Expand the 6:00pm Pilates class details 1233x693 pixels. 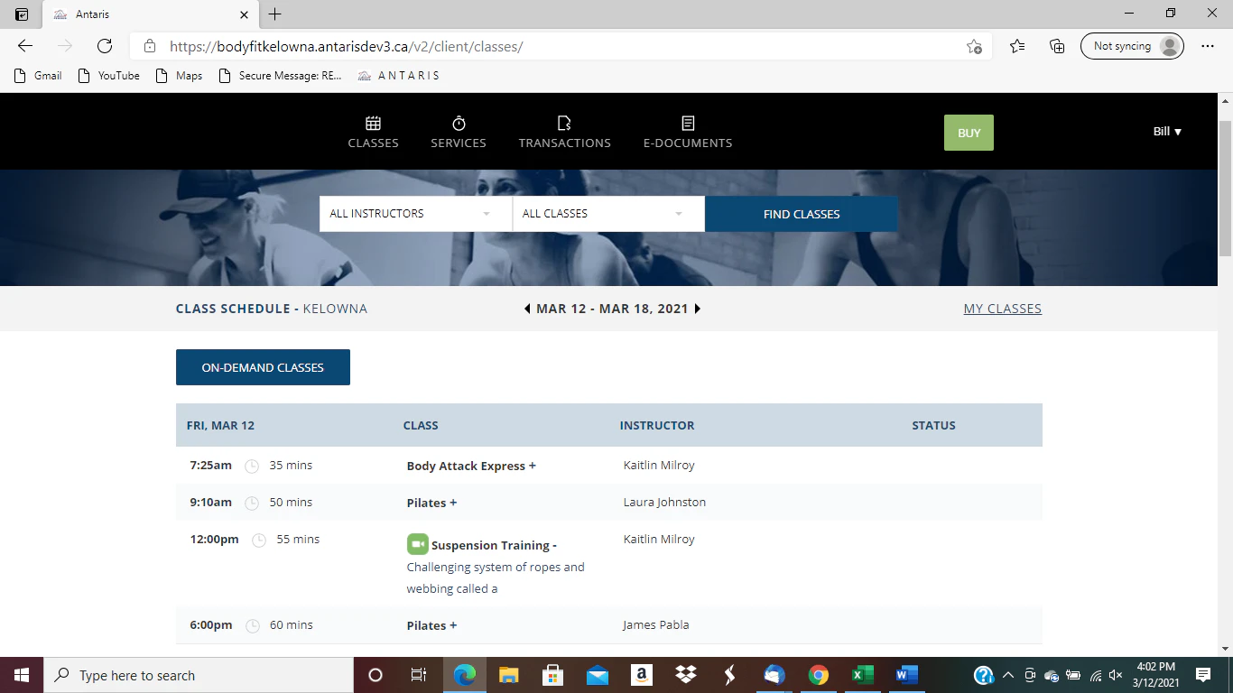[x=453, y=625]
